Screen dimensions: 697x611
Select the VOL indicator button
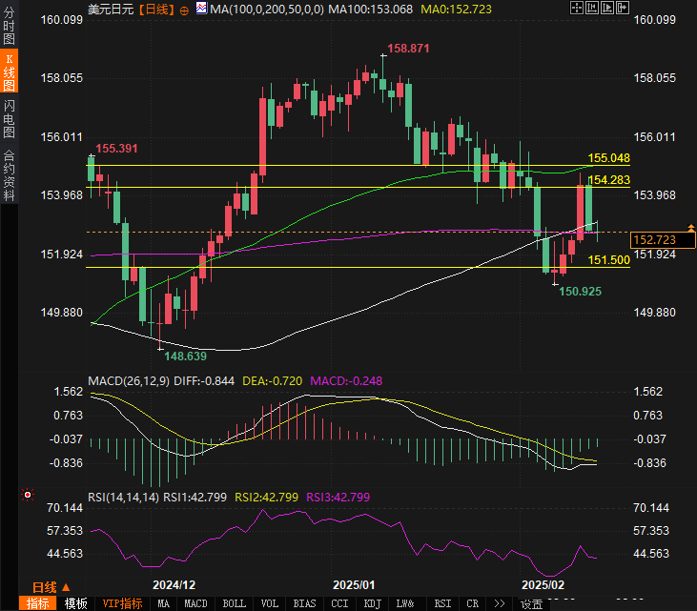point(270,603)
